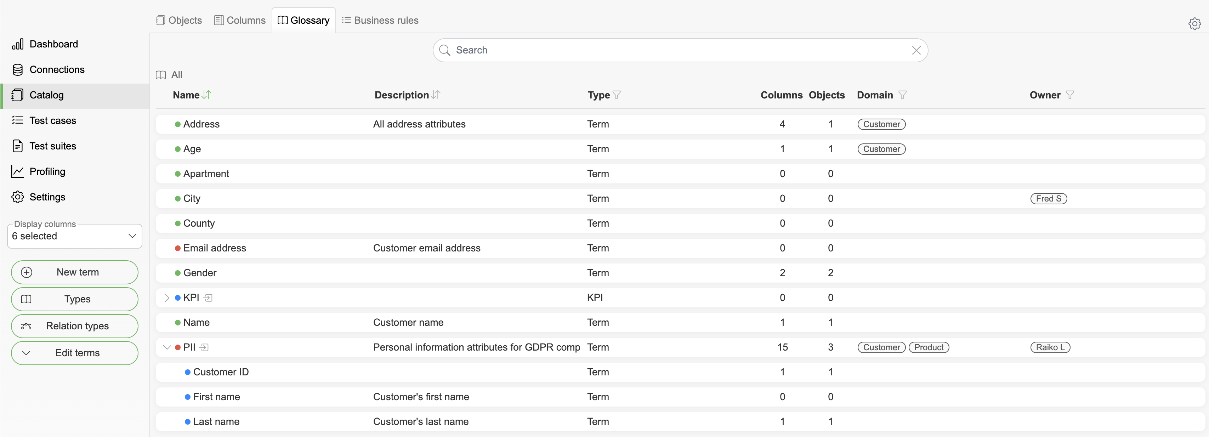Viewport: 1209px width, 437px height.
Task: Click the blue status dot of KPI
Action: 178,297
